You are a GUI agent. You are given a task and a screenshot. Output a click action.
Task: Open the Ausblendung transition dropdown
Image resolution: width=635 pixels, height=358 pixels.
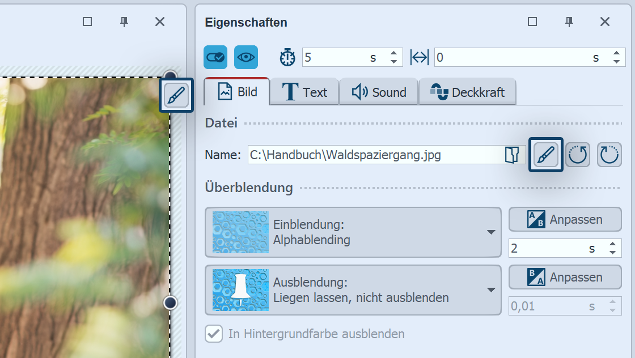[x=352, y=290]
